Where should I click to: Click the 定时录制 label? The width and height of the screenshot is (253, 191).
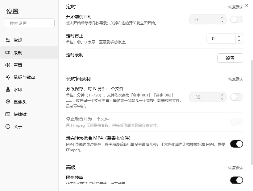click(75, 55)
